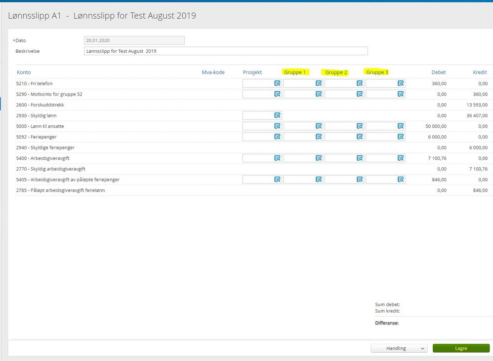
Task: Click the Debet column header
Action: pyautogui.click(x=439, y=72)
